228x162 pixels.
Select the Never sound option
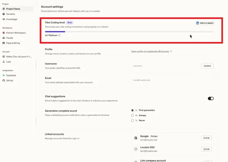point(132,120)
